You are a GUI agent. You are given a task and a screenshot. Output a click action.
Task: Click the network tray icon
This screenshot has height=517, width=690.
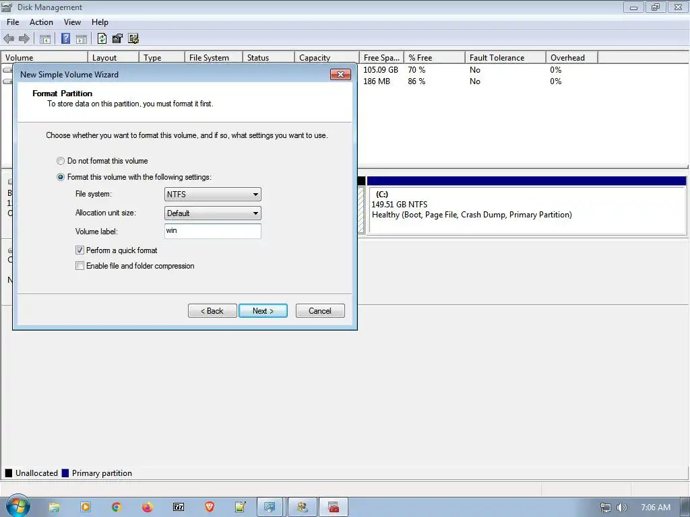coord(606,508)
